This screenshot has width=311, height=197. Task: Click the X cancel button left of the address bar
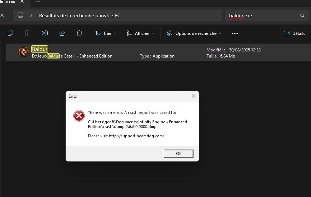coord(2,15)
